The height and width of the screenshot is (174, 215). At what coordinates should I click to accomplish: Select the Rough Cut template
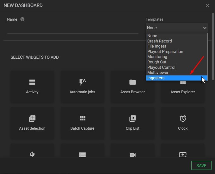coord(157,62)
